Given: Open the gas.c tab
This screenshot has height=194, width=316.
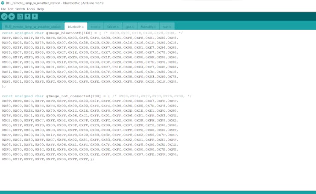Looking at the screenshot, I should click(x=129, y=26).
